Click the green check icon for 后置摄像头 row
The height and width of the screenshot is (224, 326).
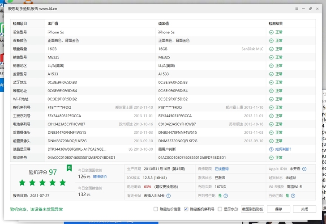click(x=271, y=133)
